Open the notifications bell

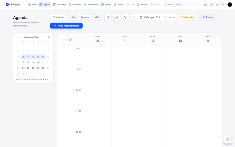[223, 5]
